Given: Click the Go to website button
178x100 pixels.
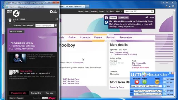Looking at the screenshot, I should point(17,32).
